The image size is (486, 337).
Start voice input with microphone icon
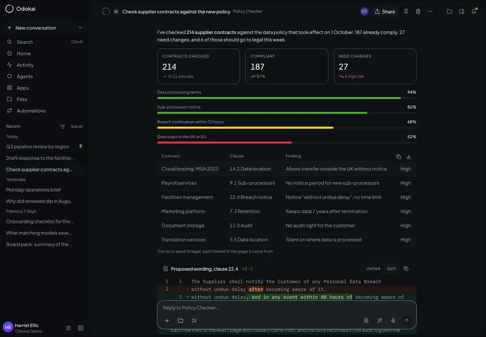click(x=393, y=320)
